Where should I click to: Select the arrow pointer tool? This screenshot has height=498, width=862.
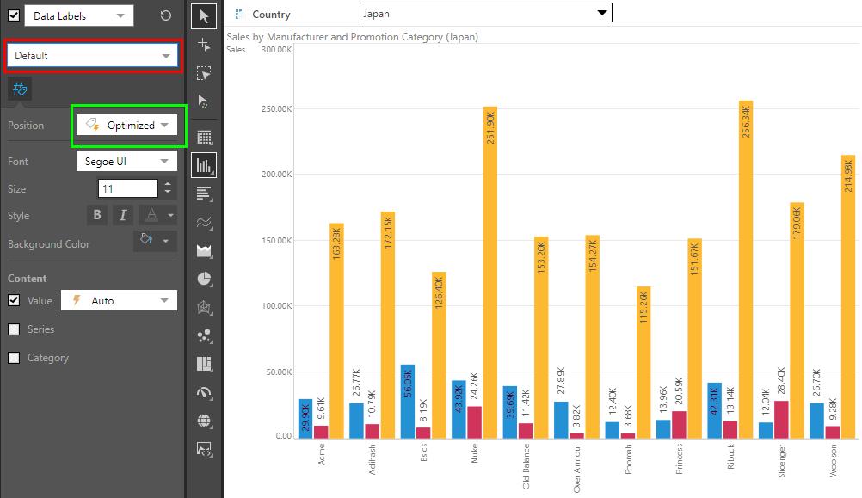click(204, 16)
